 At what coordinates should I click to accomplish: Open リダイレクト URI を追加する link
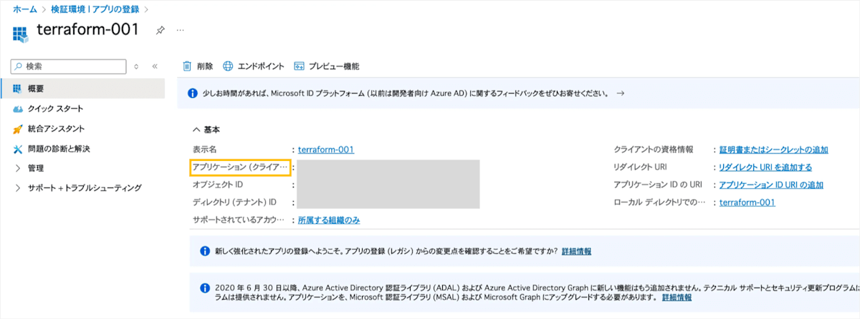tap(765, 167)
